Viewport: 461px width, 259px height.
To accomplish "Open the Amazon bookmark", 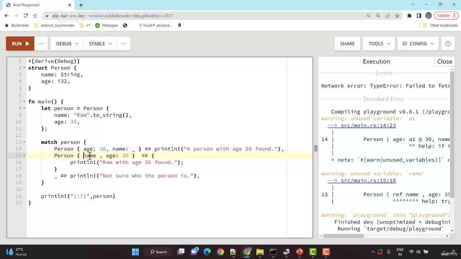I will pyautogui.click(x=180, y=26).
